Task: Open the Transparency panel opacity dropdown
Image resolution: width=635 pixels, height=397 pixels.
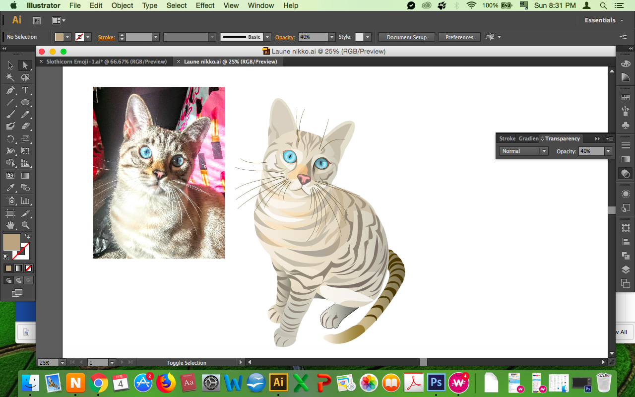Action: coord(608,151)
